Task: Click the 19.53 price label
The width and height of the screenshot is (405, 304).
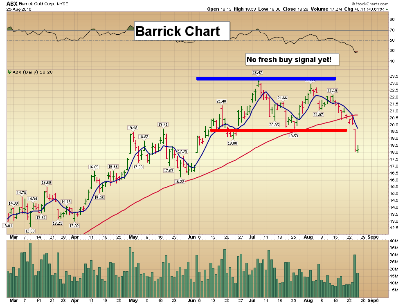Action: (x=293, y=136)
